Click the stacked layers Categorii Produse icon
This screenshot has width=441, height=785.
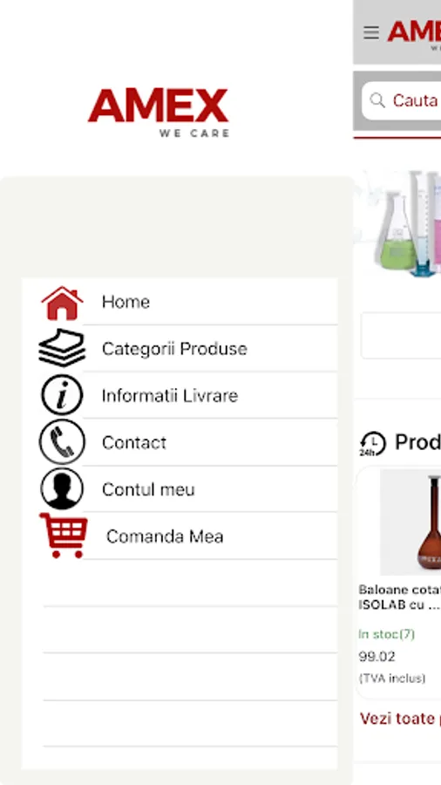pyautogui.click(x=62, y=348)
